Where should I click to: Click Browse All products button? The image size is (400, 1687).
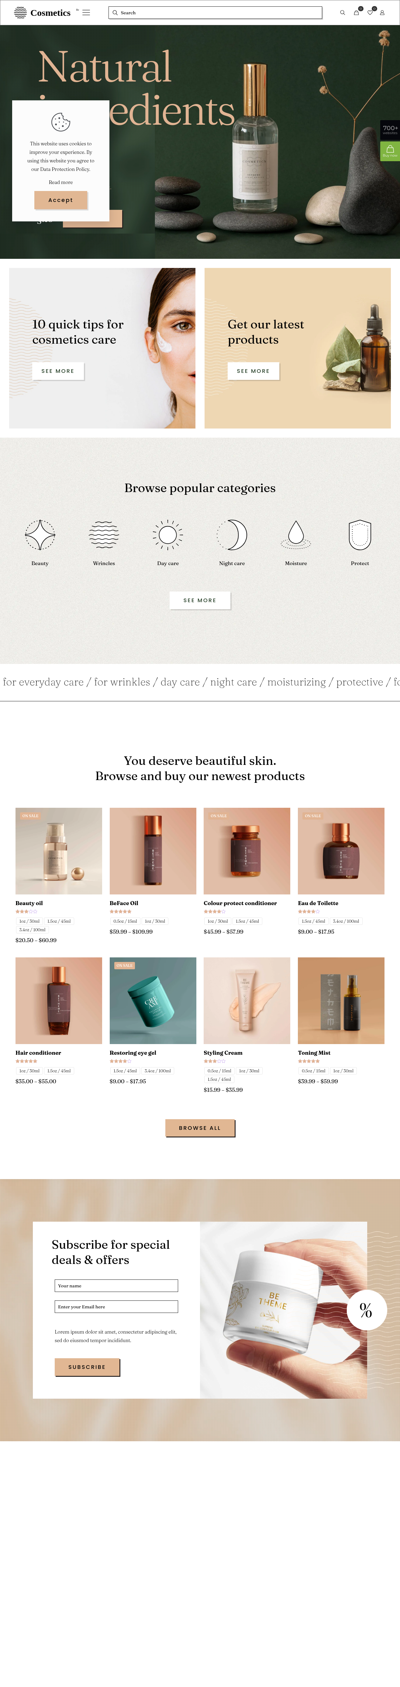click(x=200, y=1128)
